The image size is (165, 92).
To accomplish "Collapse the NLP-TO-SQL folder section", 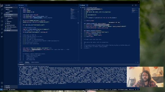I will 11,16.
